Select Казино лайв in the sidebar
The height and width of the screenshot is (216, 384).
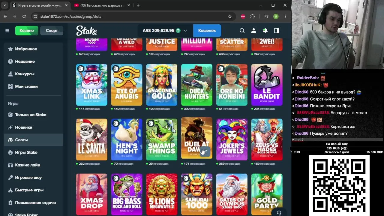pos(34,165)
